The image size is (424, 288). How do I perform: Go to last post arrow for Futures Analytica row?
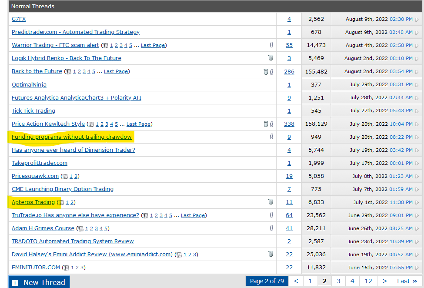(417, 98)
